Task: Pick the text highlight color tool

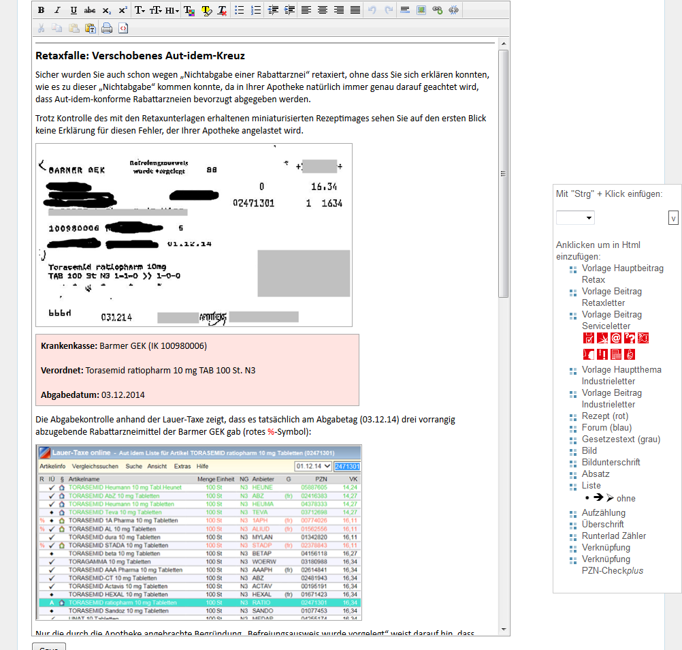Action: [x=206, y=10]
